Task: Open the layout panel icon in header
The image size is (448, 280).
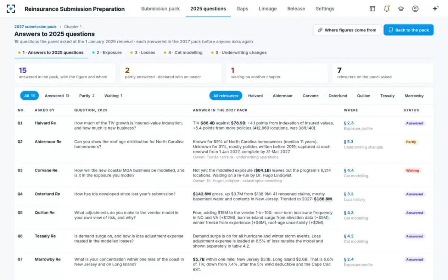Action: tap(372, 9)
